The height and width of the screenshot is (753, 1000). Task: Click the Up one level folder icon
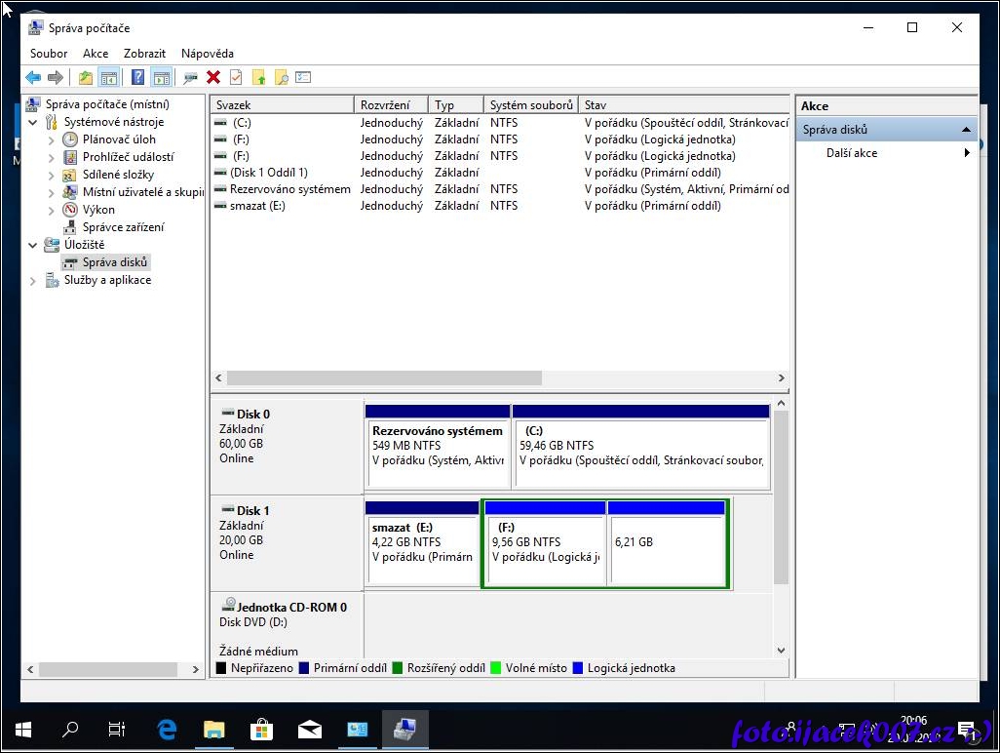click(86, 78)
